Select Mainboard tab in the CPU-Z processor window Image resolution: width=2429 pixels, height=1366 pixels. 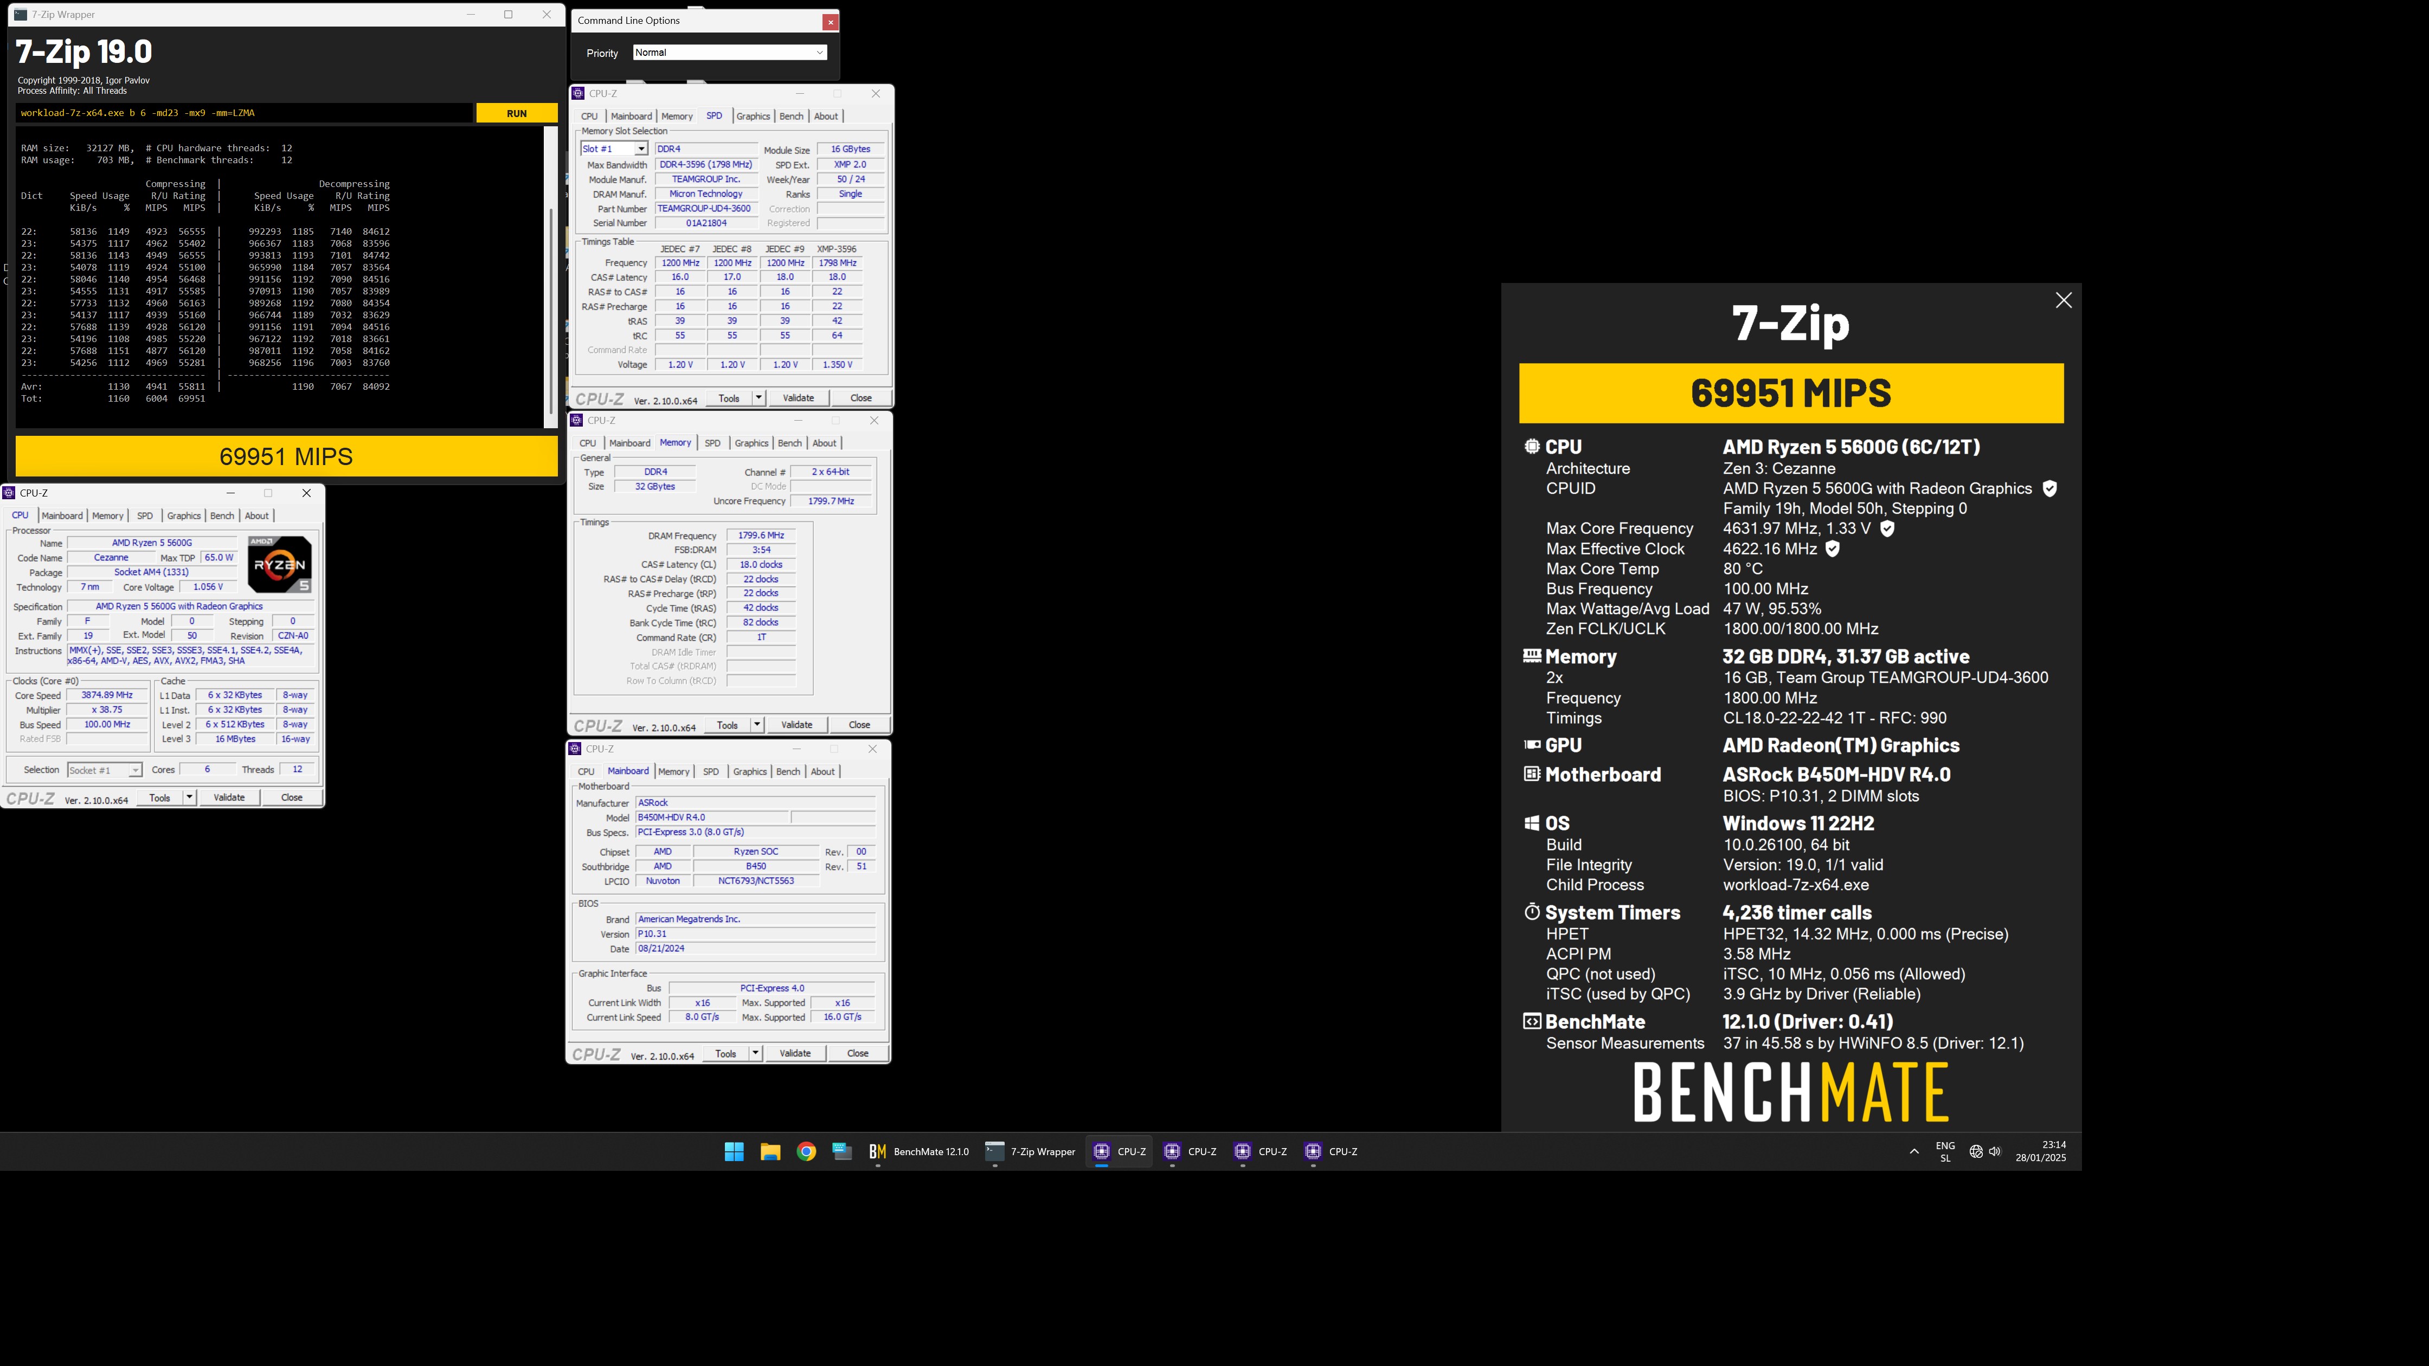[x=62, y=516]
